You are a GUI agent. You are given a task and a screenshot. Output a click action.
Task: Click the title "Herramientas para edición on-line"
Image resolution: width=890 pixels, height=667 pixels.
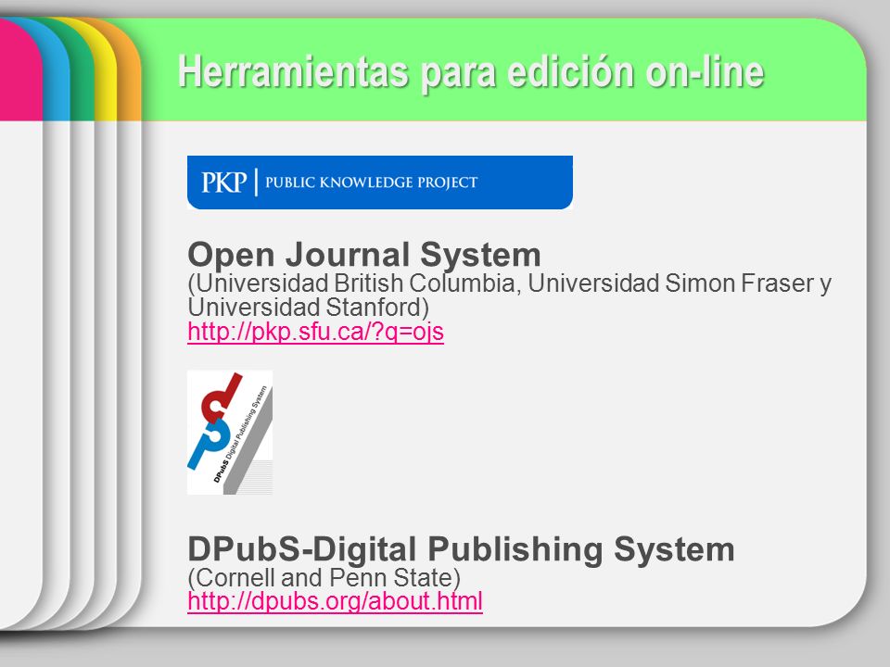471,71
